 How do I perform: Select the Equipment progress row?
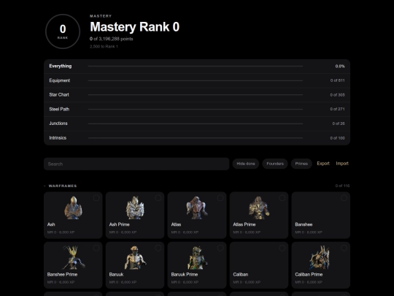[197, 80]
